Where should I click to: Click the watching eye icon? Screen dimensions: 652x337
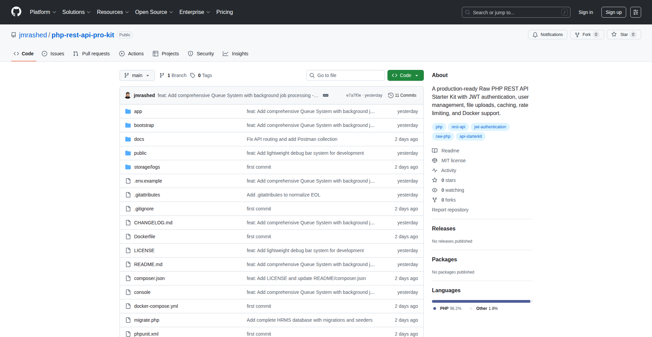[435, 190]
